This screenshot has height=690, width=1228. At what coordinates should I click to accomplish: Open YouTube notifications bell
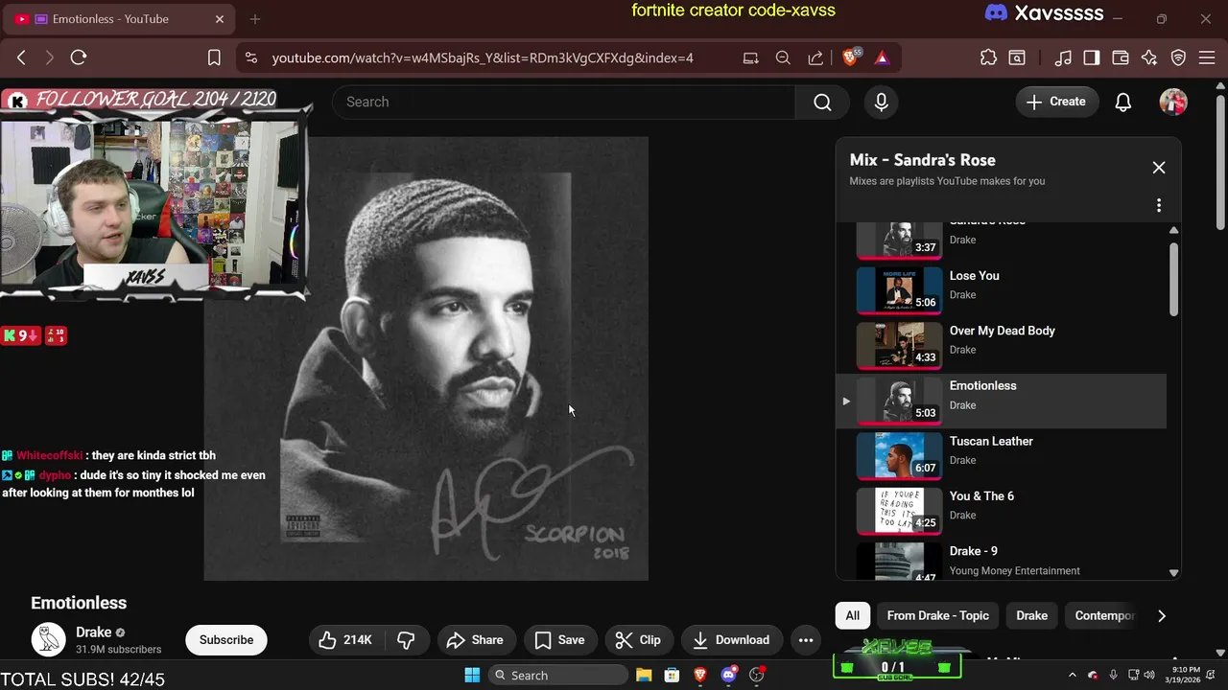(x=1122, y=102)
